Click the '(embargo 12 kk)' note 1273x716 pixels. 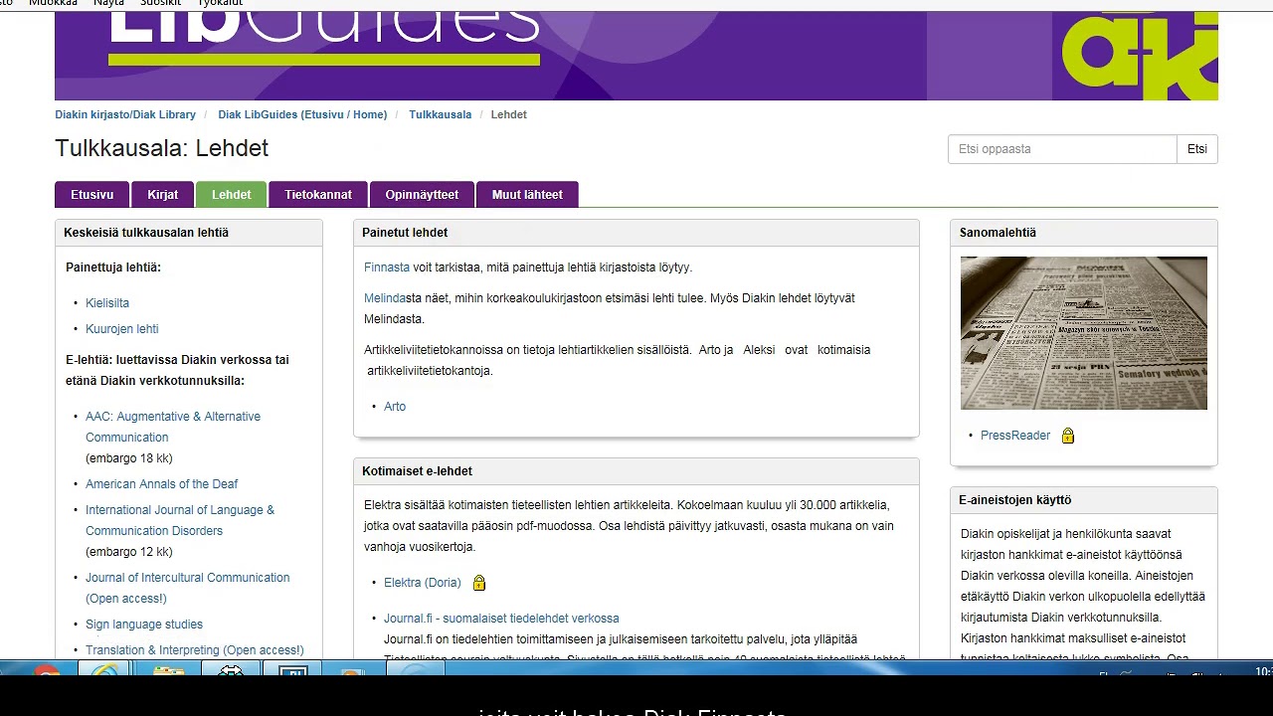[129, 552]
